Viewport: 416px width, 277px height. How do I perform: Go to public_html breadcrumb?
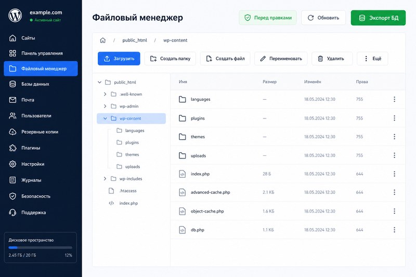(135, 41)
